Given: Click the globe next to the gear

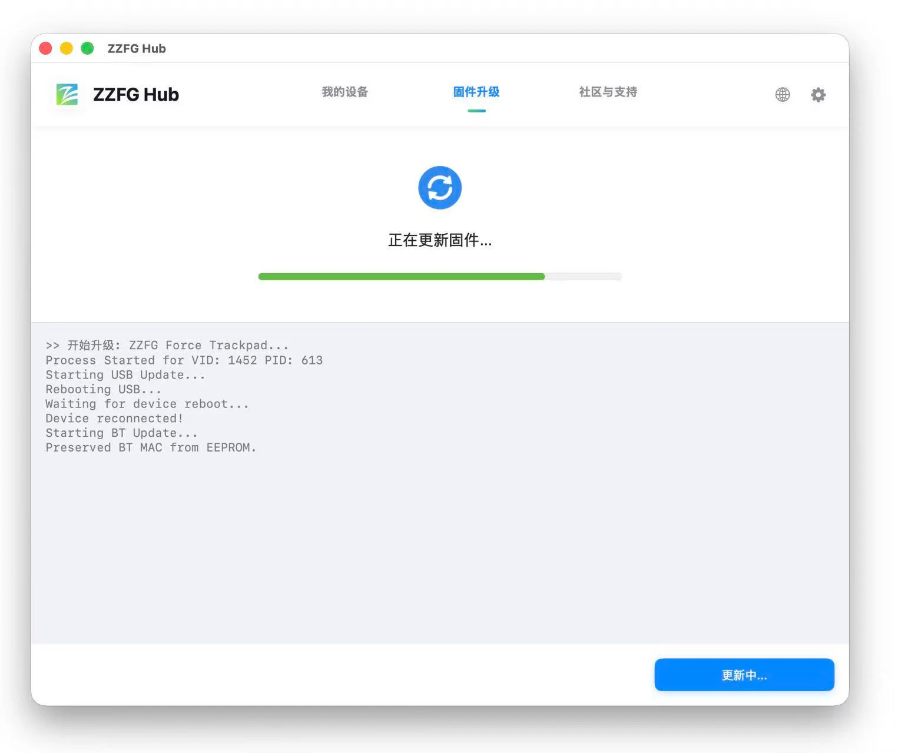Looking at the screenshot, I should tap(782, 94).
